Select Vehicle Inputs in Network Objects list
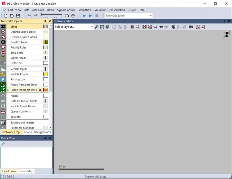 pos(19,69)
